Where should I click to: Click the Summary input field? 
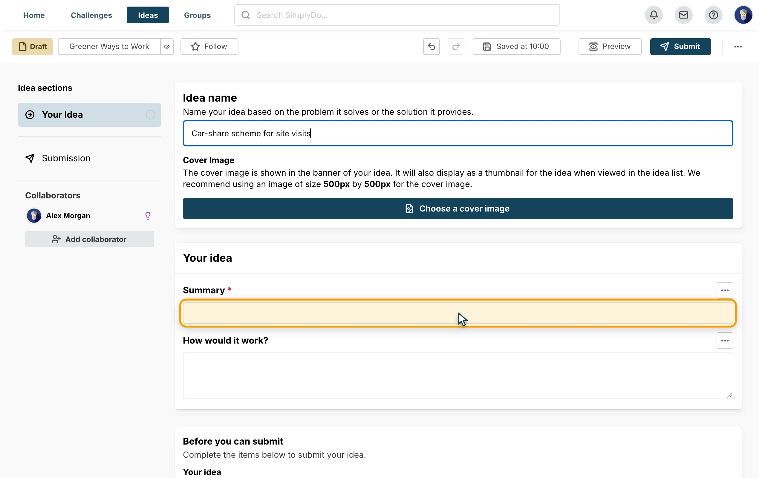coord(458,313)
